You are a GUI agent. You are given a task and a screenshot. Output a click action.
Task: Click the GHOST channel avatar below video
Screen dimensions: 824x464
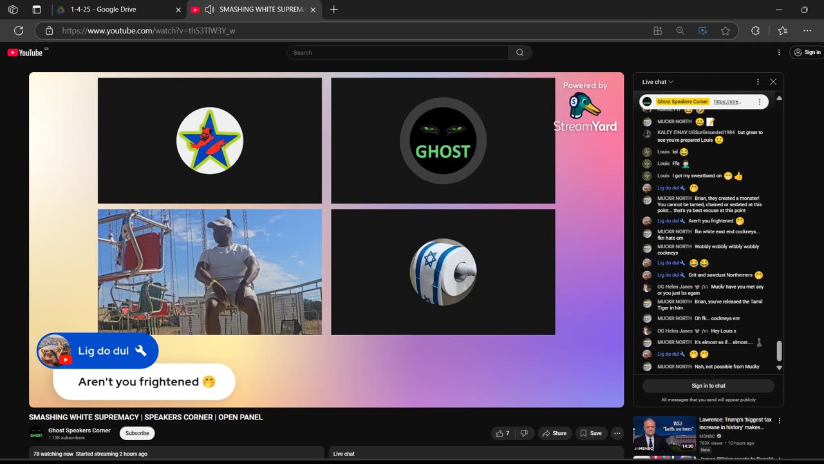pos(36,434)
